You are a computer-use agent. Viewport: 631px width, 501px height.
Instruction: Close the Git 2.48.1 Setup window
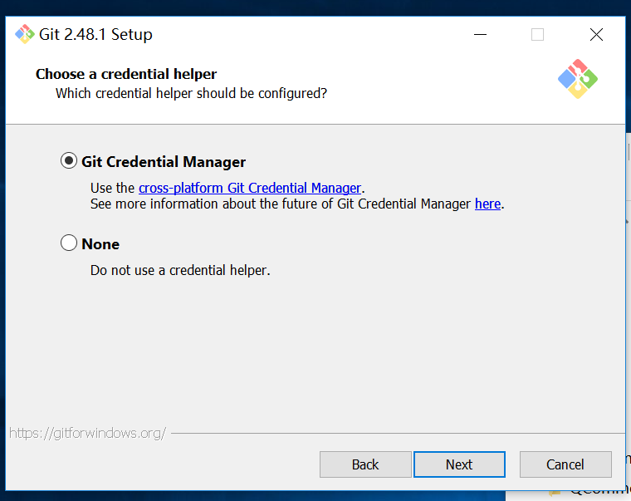click(596, 35)
